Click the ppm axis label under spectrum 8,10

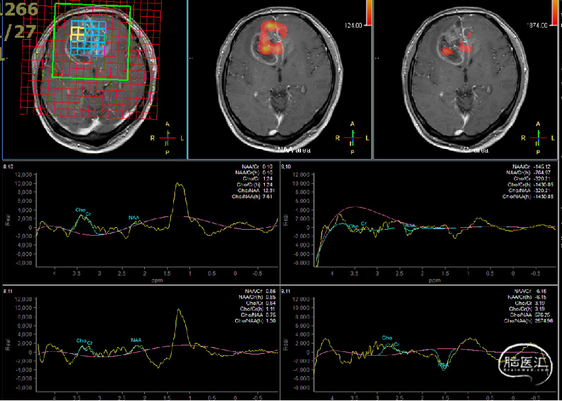point(157,280)
